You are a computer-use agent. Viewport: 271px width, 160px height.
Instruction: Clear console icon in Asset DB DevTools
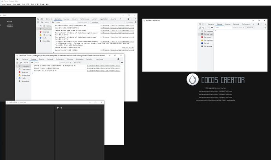coord(203,28)
